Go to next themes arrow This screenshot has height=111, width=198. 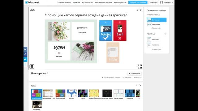point(140,85)
